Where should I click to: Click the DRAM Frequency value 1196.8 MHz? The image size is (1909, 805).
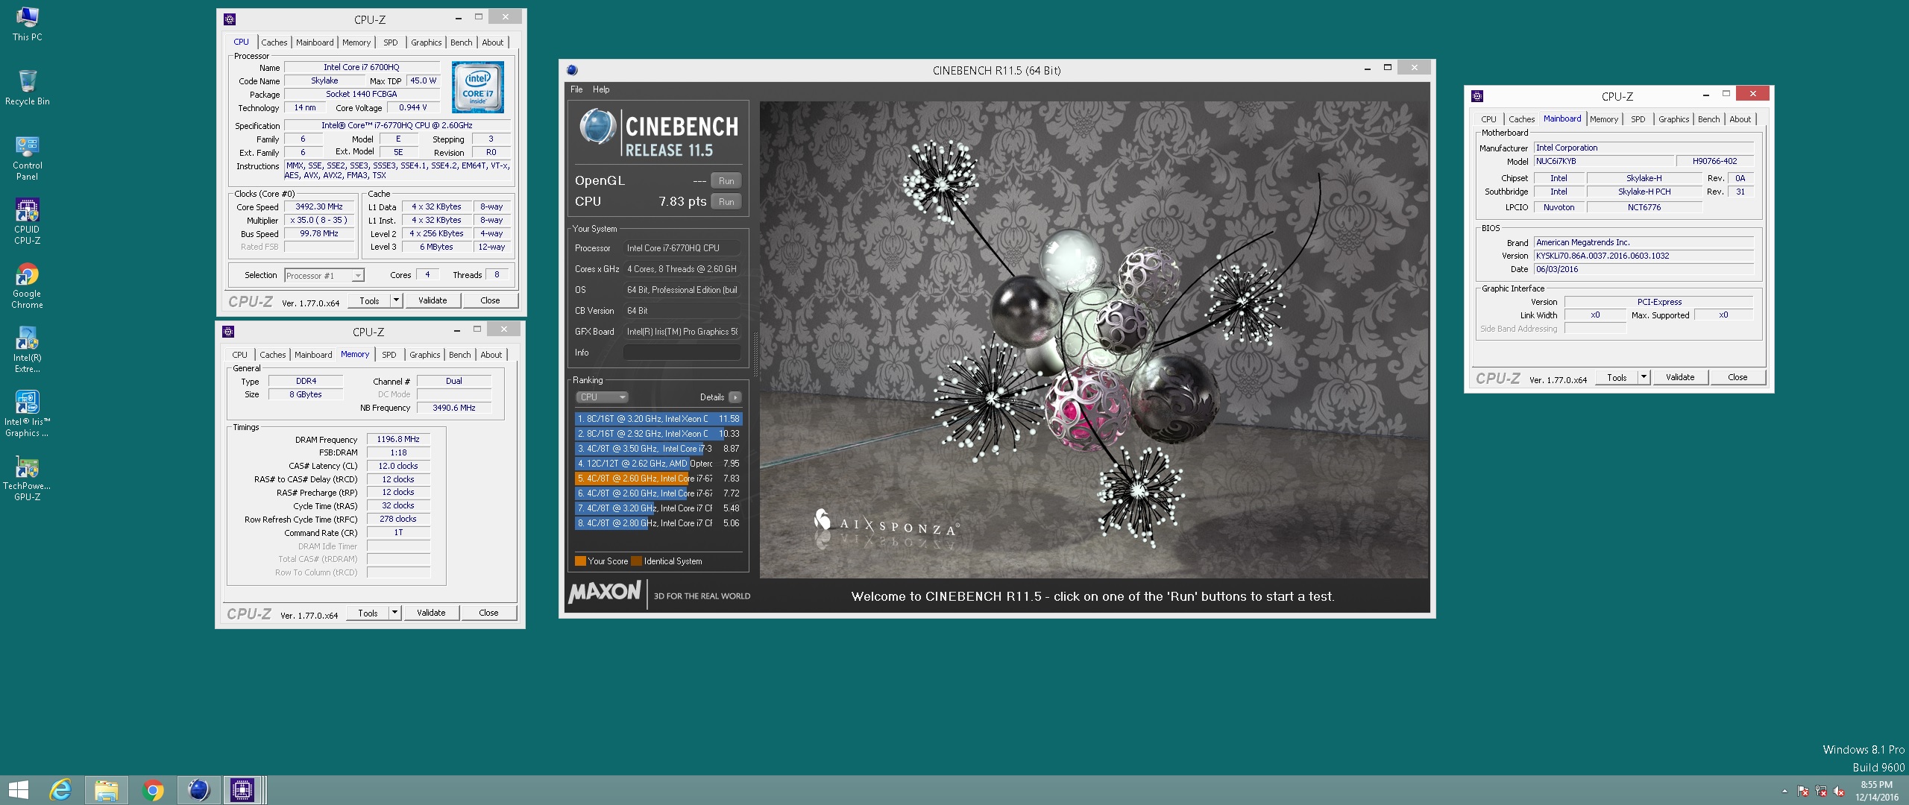point(398,440)
